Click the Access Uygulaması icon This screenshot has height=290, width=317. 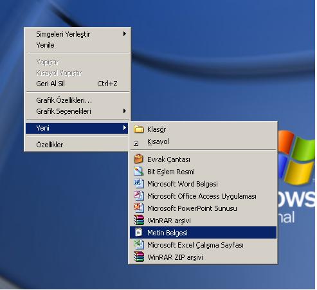[138, 195]
